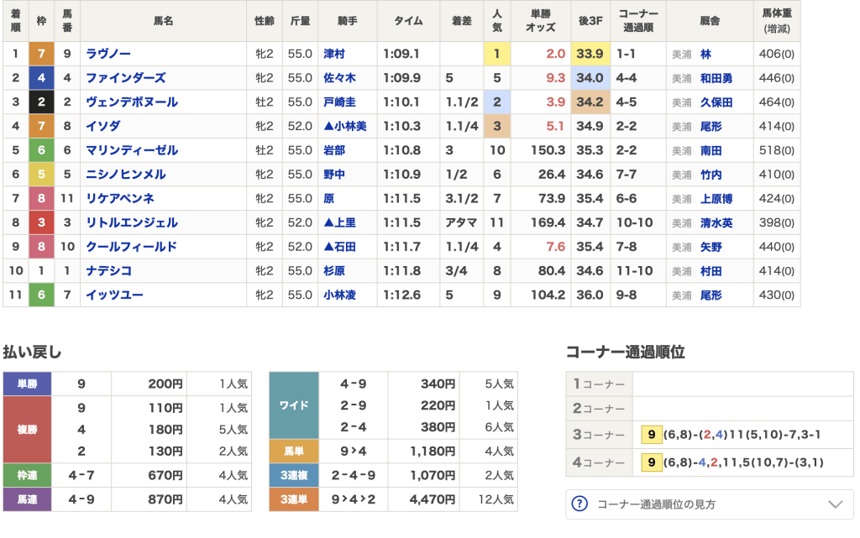
Task: Click the 4,470円 trifecta payout value
Action: (x=433, y=499)
